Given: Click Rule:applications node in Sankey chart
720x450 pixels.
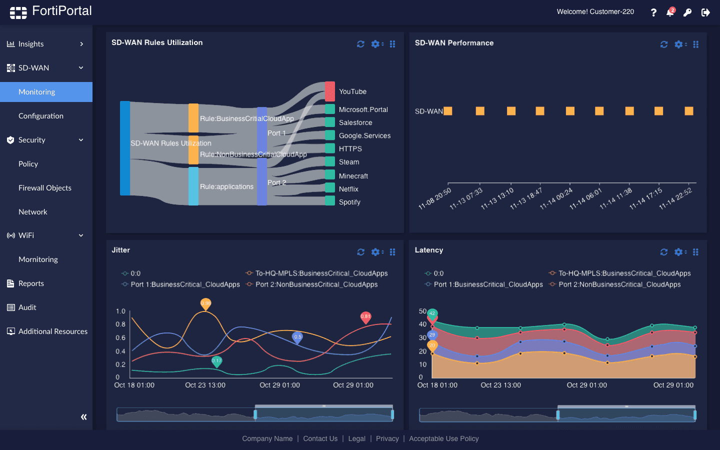Looking at the screenshot, I should point(193,186).
